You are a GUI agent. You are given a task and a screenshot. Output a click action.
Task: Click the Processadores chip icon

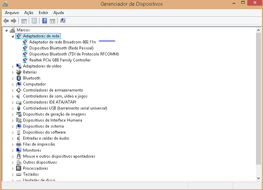(x=19, y=168)
